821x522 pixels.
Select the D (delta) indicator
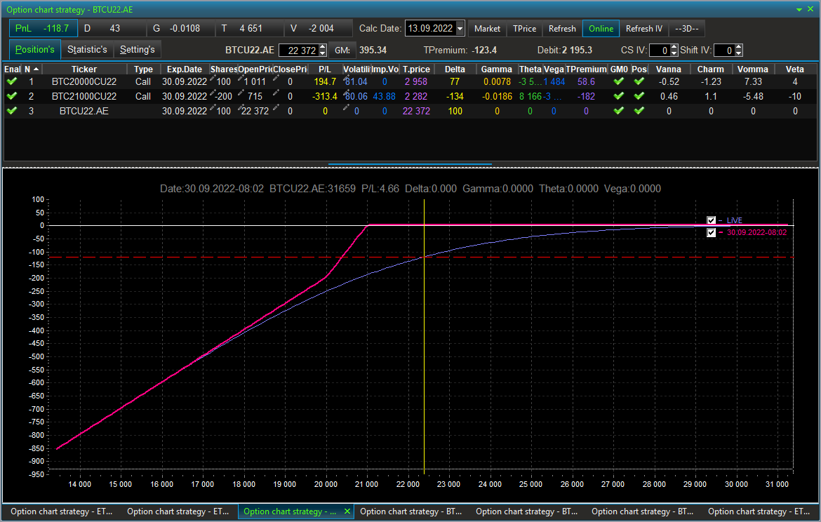112,28
